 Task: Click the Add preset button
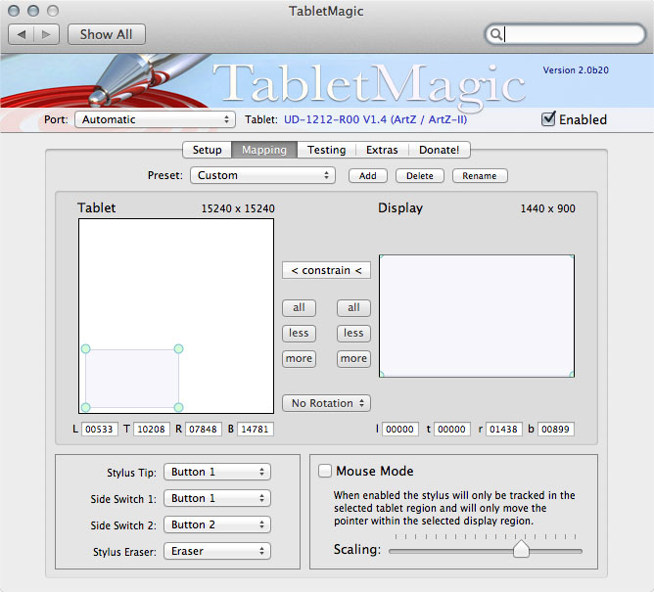[x=368, y=176]
